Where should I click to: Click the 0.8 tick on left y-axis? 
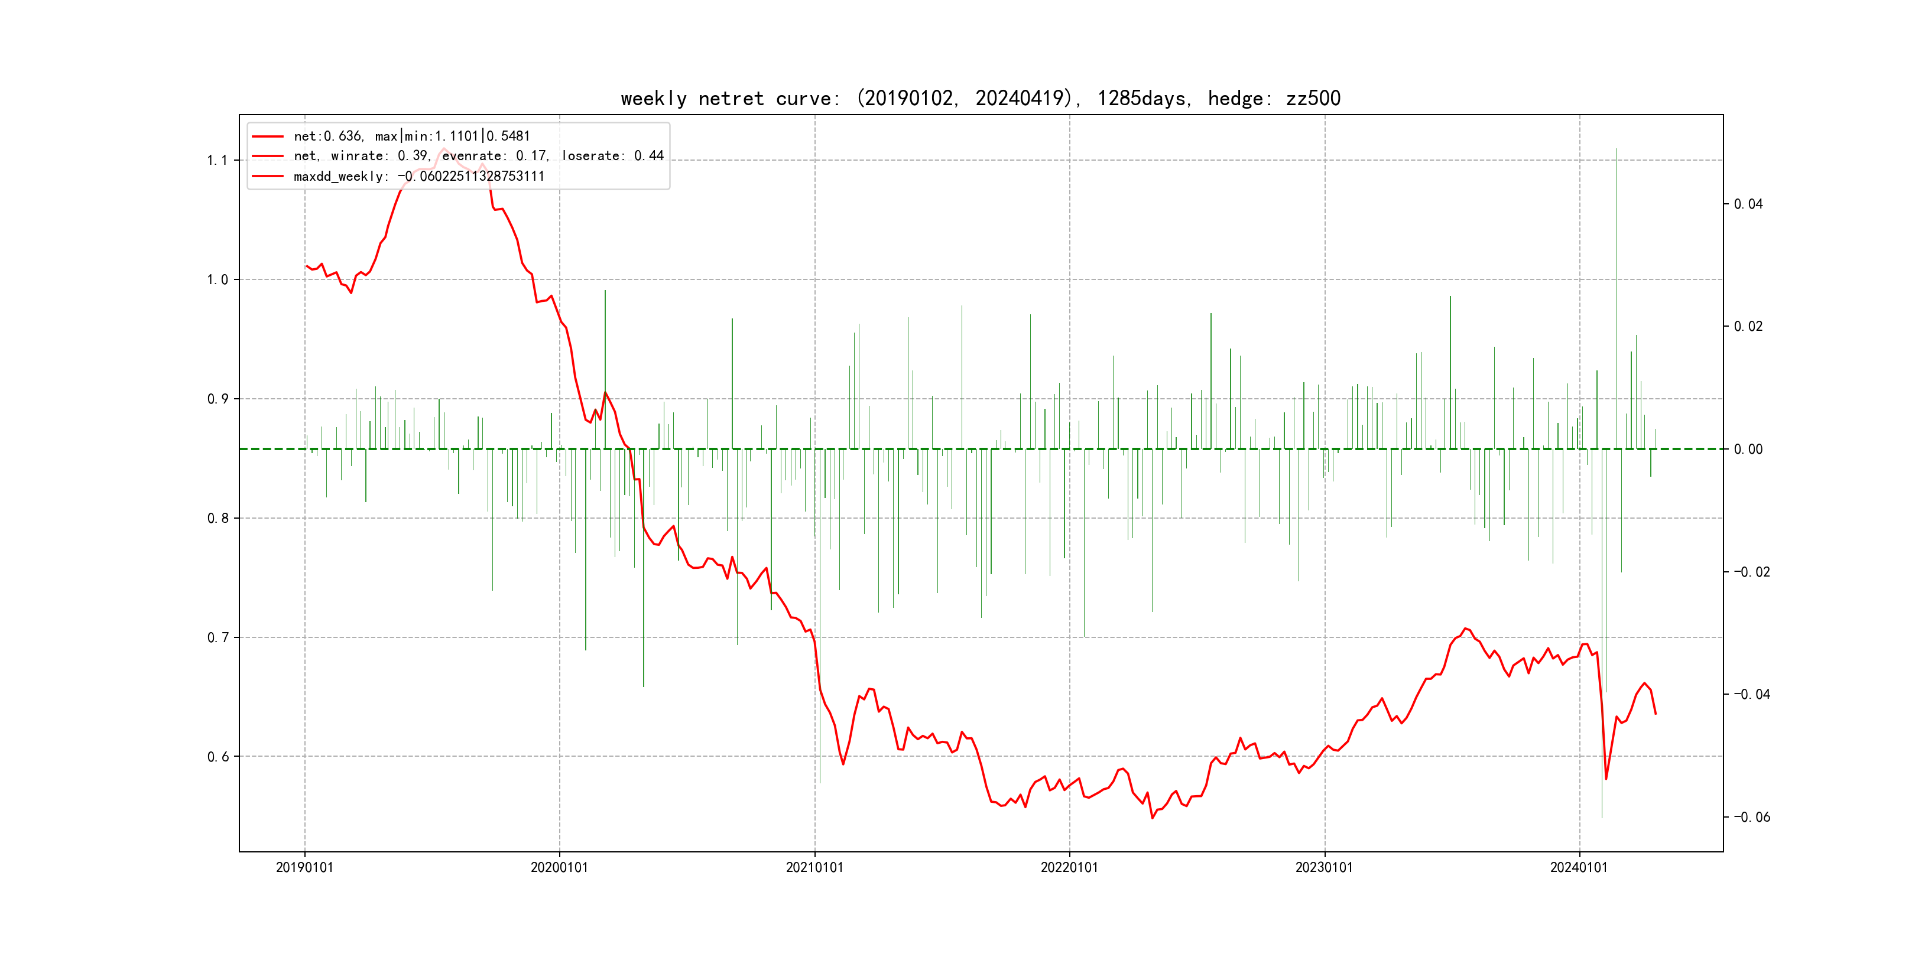[217, 519]
